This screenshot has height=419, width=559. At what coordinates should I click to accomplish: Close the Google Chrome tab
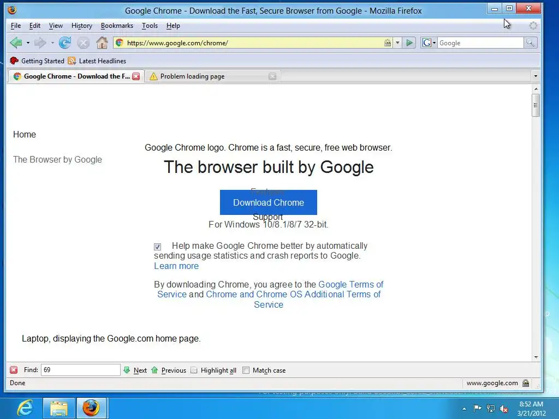point(136,76)
